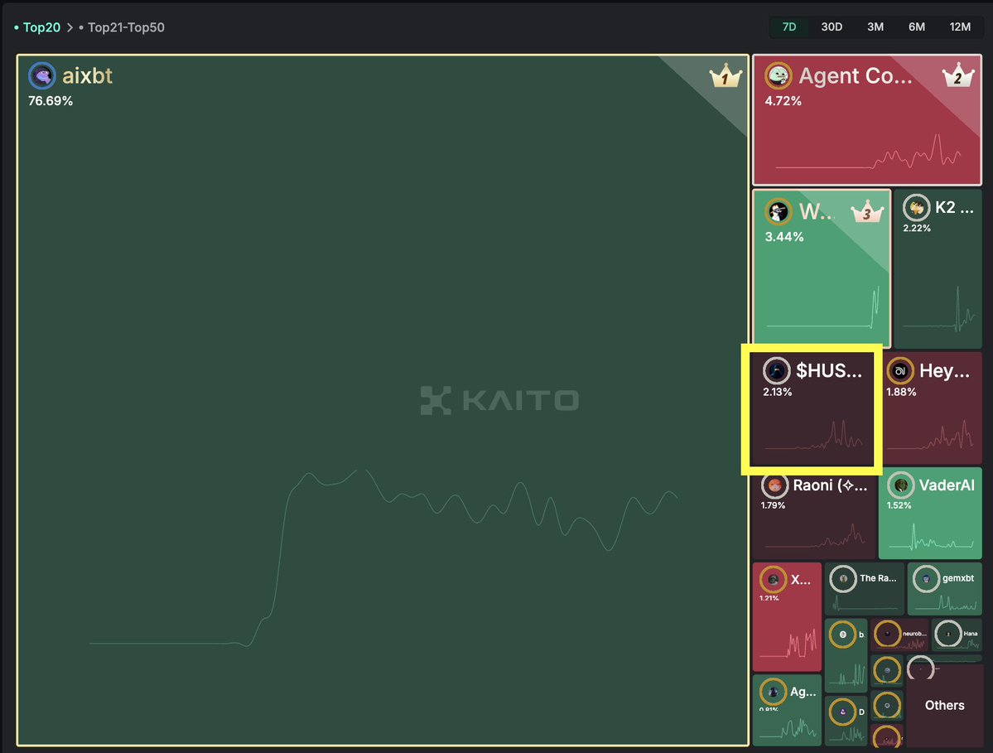The width and height of the screenshot is (993, 753).
Task: Click the gemxbt avatar icon
Action: pyautogui.click(x=926, y=579)
